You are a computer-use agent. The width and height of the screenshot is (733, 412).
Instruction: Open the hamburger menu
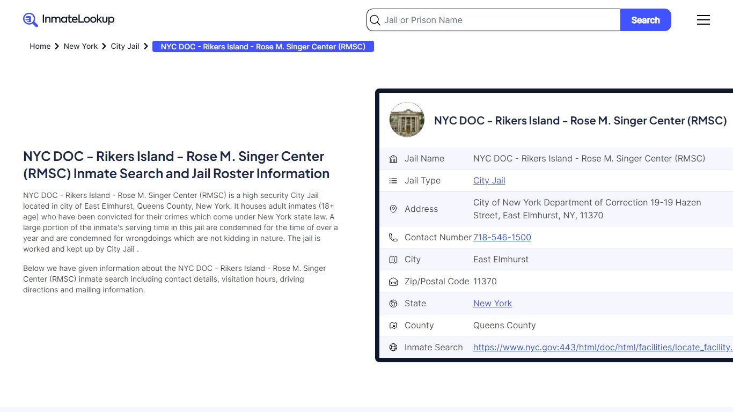[x=703, y=20]
